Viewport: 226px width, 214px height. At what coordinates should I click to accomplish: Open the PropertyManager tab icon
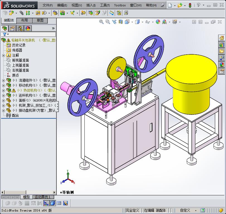click(12, 28)
